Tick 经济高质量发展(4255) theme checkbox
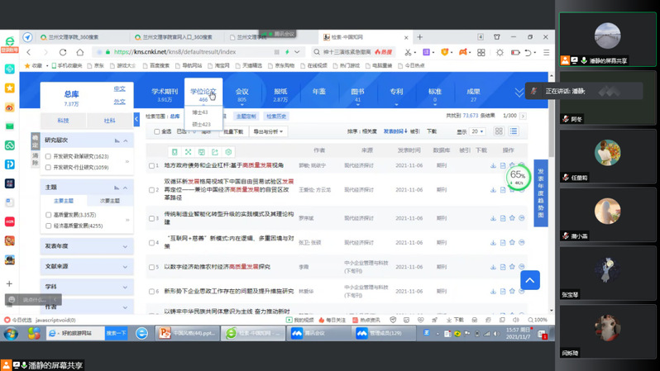This screenshot has width=660, height=371. coord(49,226)
